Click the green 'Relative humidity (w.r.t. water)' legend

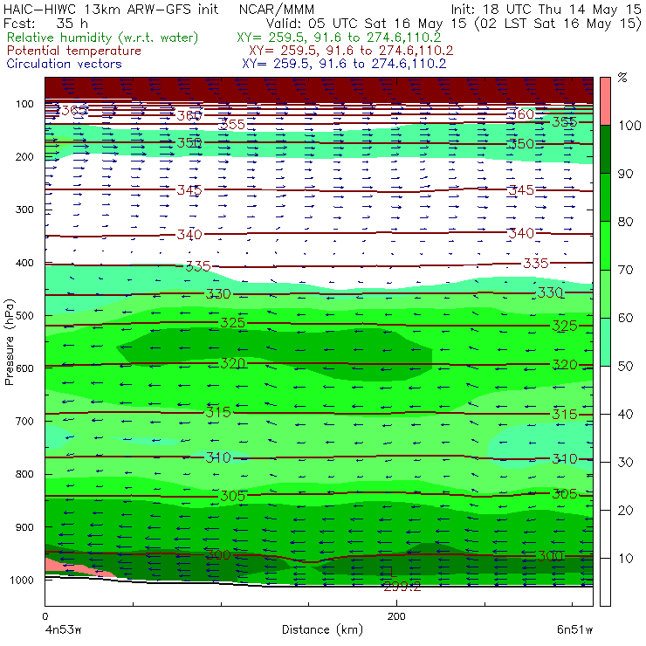coord(103,38)
